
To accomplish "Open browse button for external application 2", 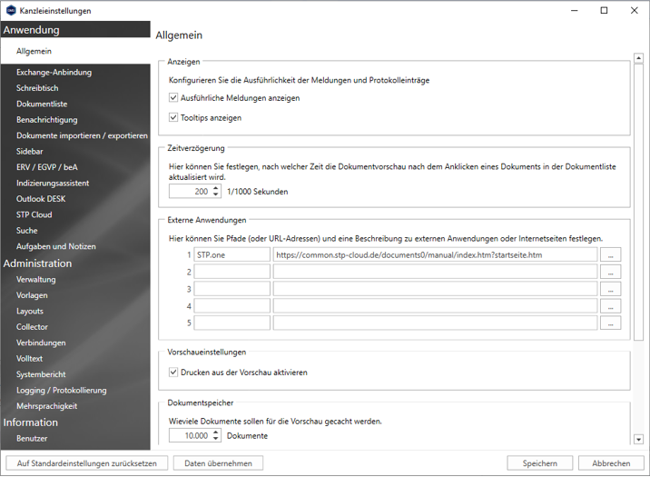I will coord(610,272).
